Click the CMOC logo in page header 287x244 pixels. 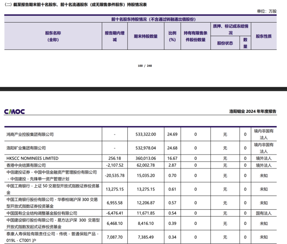pos(14,112)
